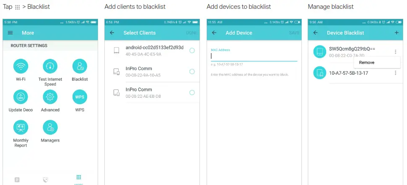
Task: Open options menu for 10-A7-57-5B-13-17 device
Action: (x=395, y=73)
